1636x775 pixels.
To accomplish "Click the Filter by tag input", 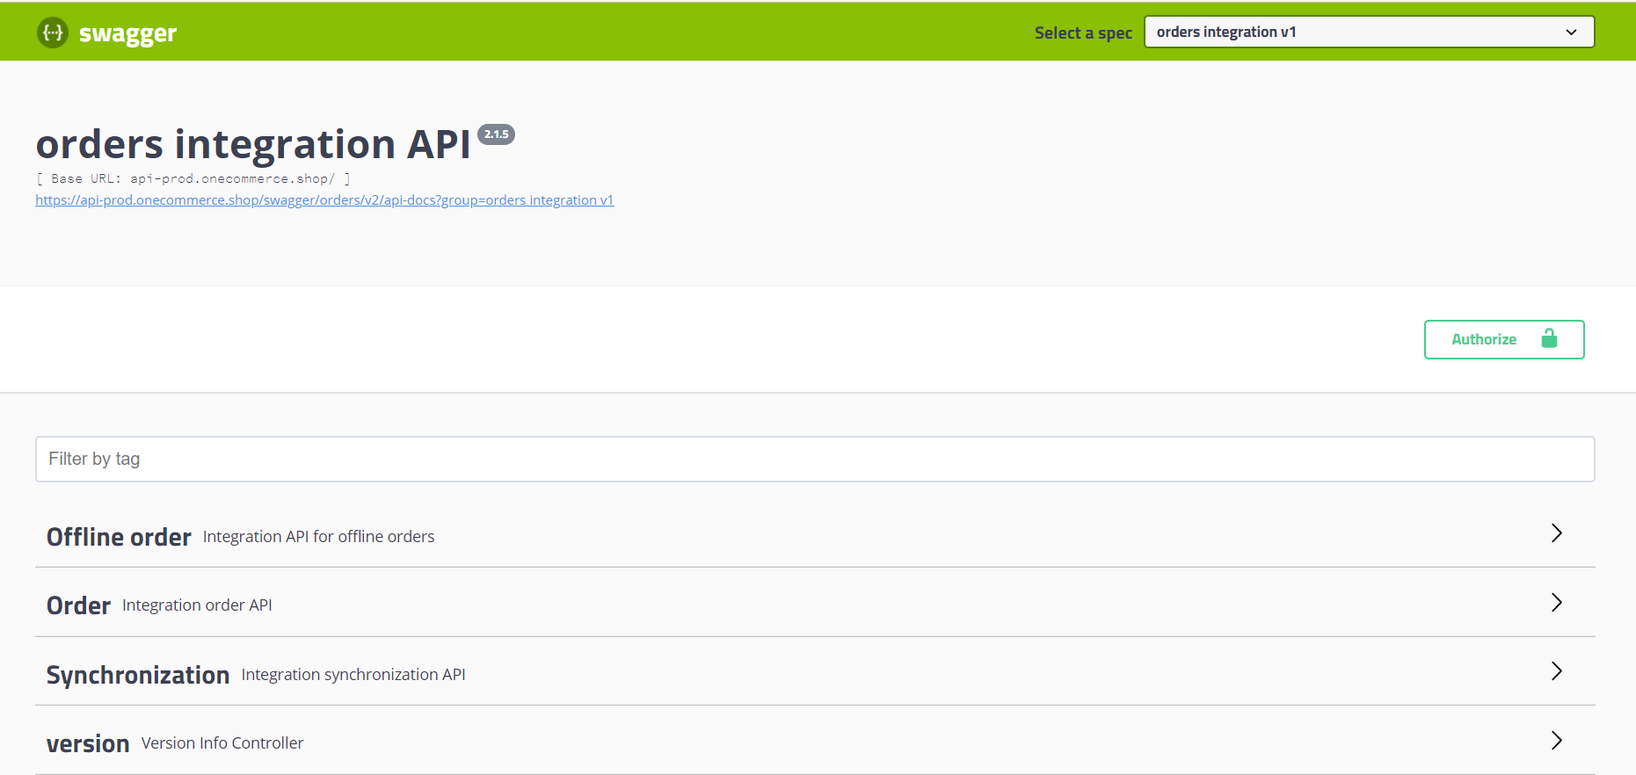I will pos(815,459).
